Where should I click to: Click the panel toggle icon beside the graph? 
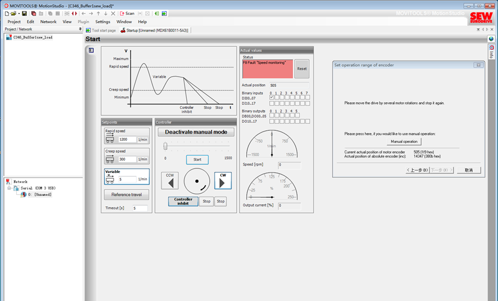coord(91,50)
